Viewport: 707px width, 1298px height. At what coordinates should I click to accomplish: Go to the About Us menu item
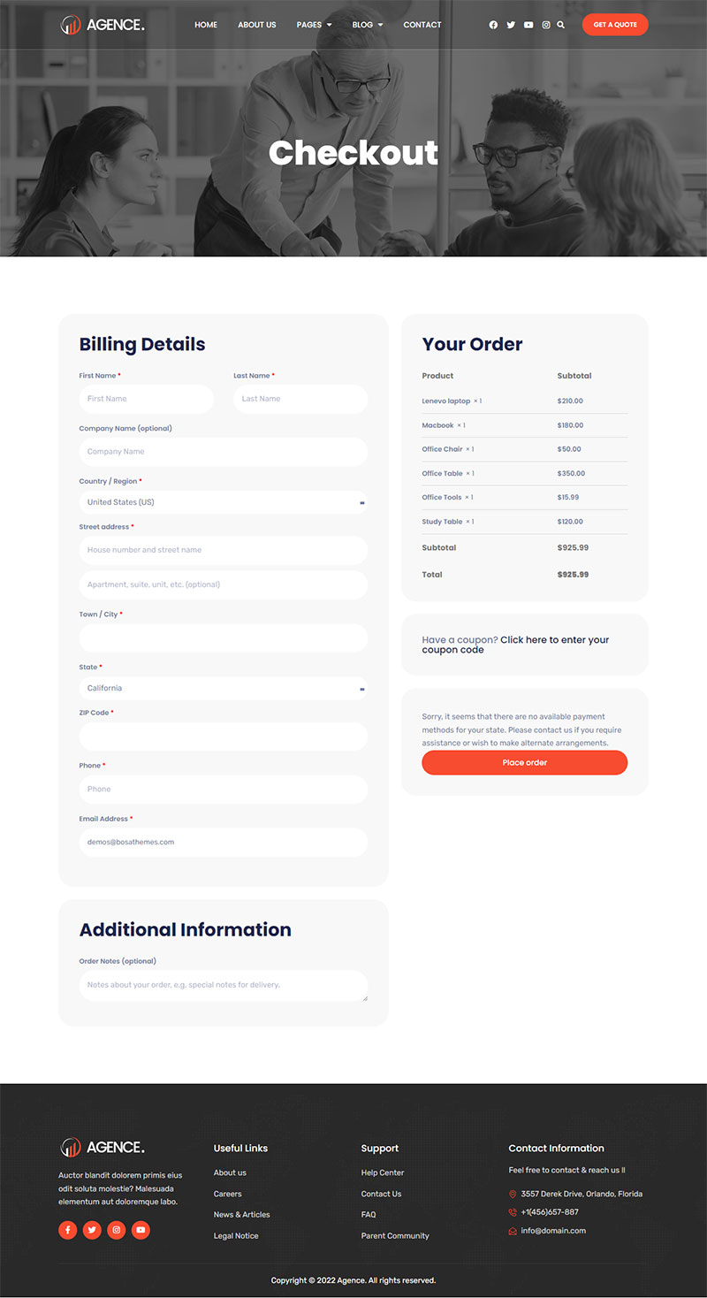coord(257,25)
